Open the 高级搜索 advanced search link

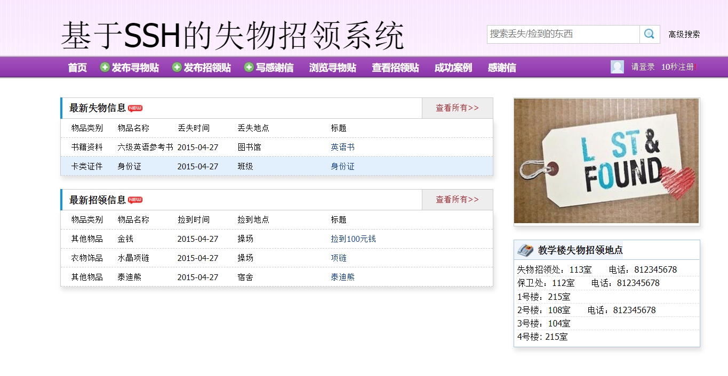point(685,34)
